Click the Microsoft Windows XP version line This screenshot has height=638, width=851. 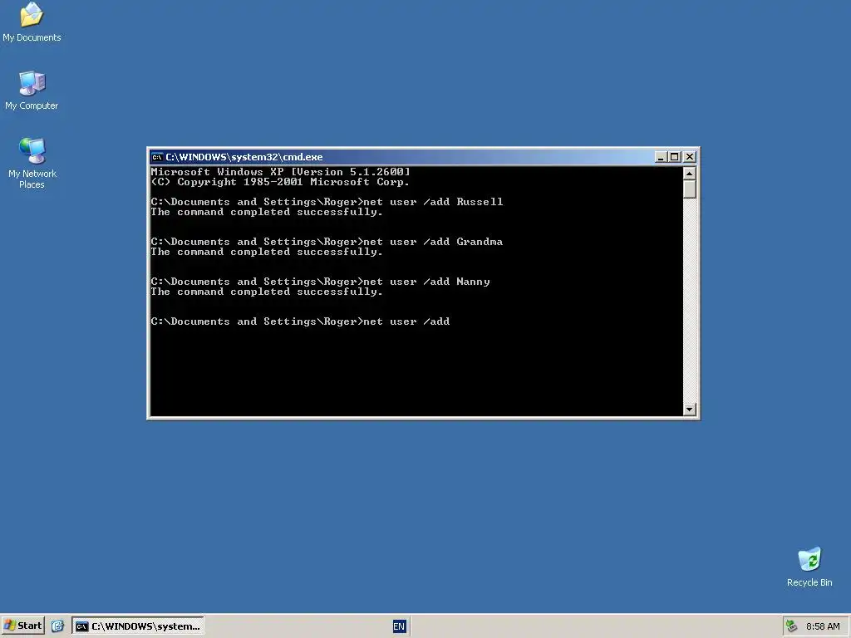(x=281, y=171)
